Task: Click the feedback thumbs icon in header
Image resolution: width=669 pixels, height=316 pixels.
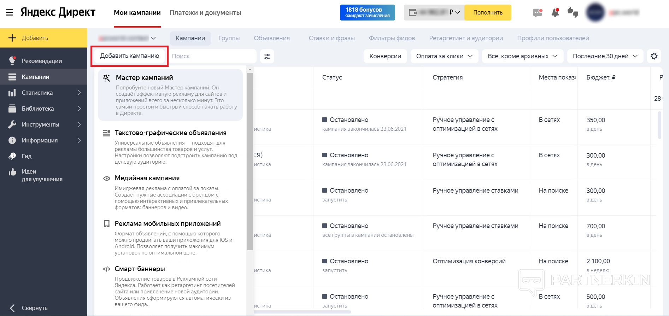Action: (x=573, y=13)
